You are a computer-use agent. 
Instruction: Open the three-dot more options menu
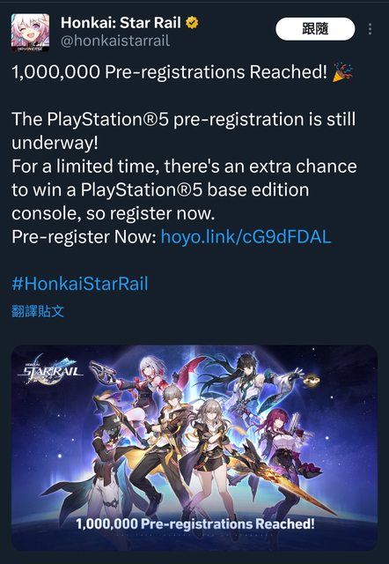pos(370,29)
